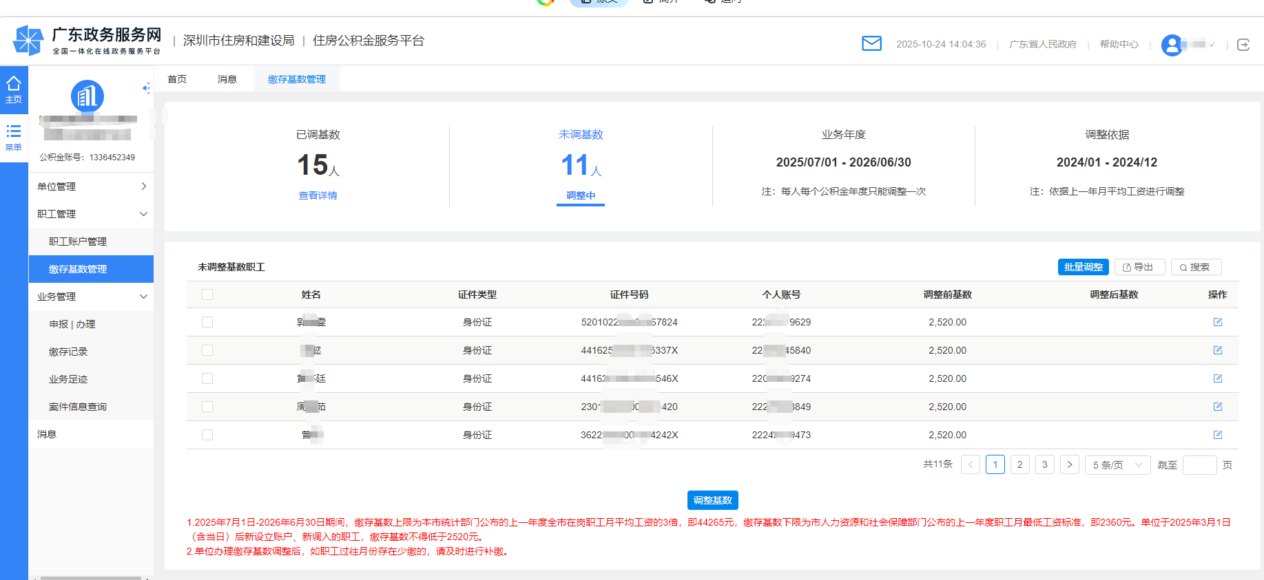Open the mail envelope icon in the header
Image resolution: width=1264 pixels, height=580 pixels.
coord(871,44)
